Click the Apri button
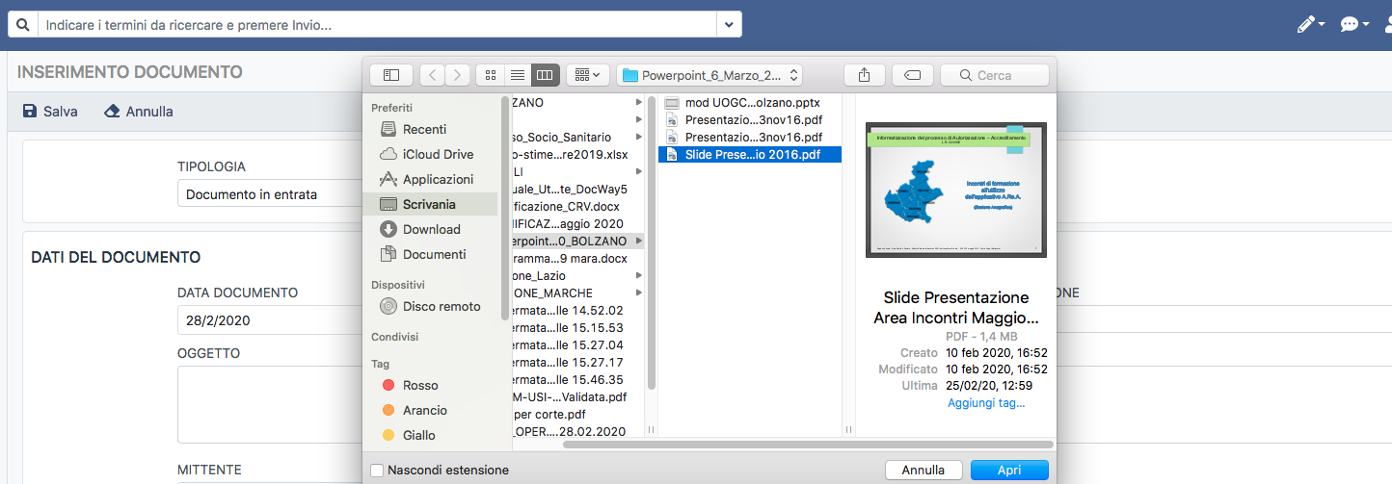This screenshot has width=1392, height=484. point(1008,471)
